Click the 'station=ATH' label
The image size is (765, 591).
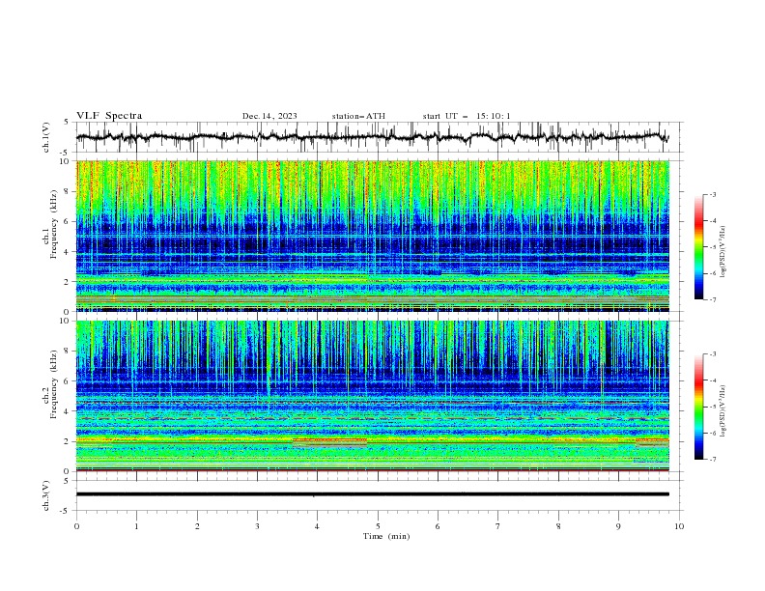tap(358, 116)
